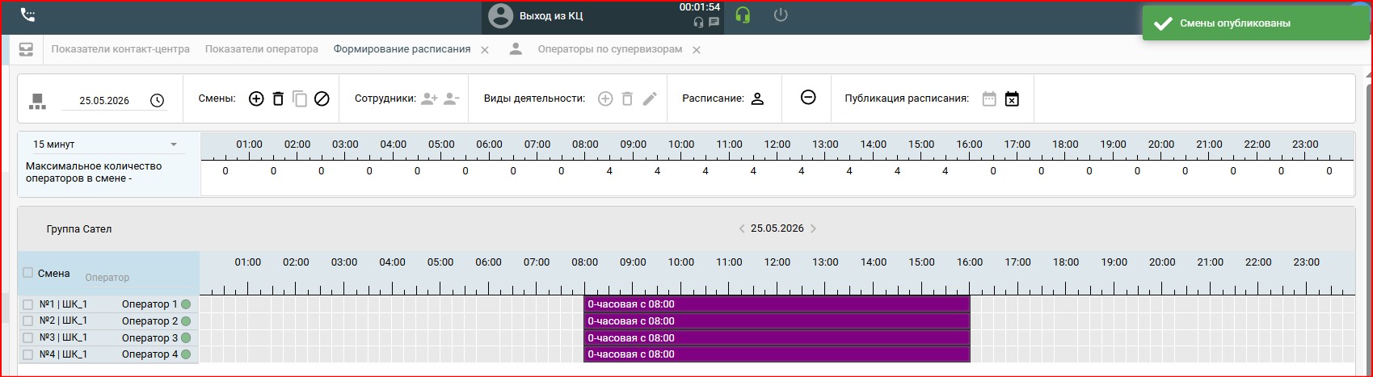Close the Формирование расписания tab
The height and width of the screenshot is (377, 1373).
click(485, 50)
